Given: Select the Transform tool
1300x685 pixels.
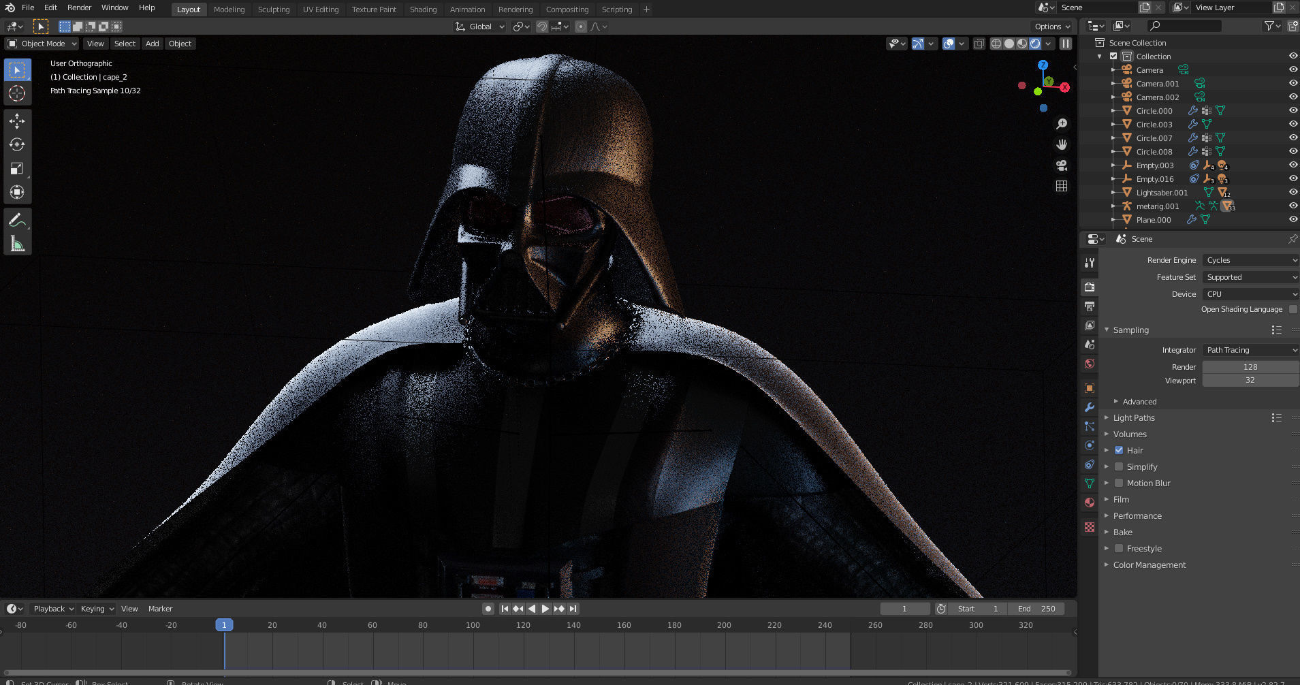Looking at the screenshot, I should point(17,192).
